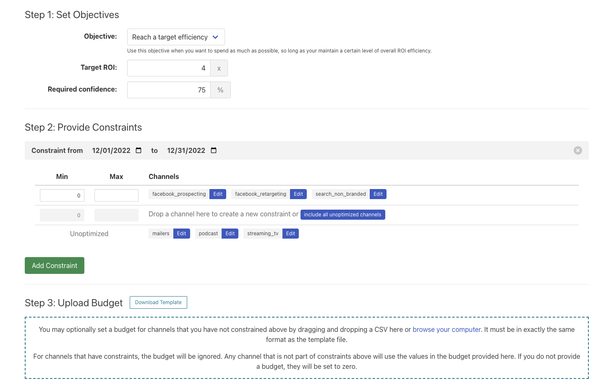Click the Required confidence input field

[x=169, y=90]
